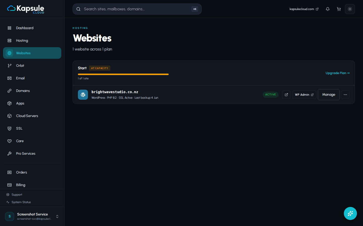Click the Kapsule Cloud logo

pyautogui.click(x=25, y=9)
